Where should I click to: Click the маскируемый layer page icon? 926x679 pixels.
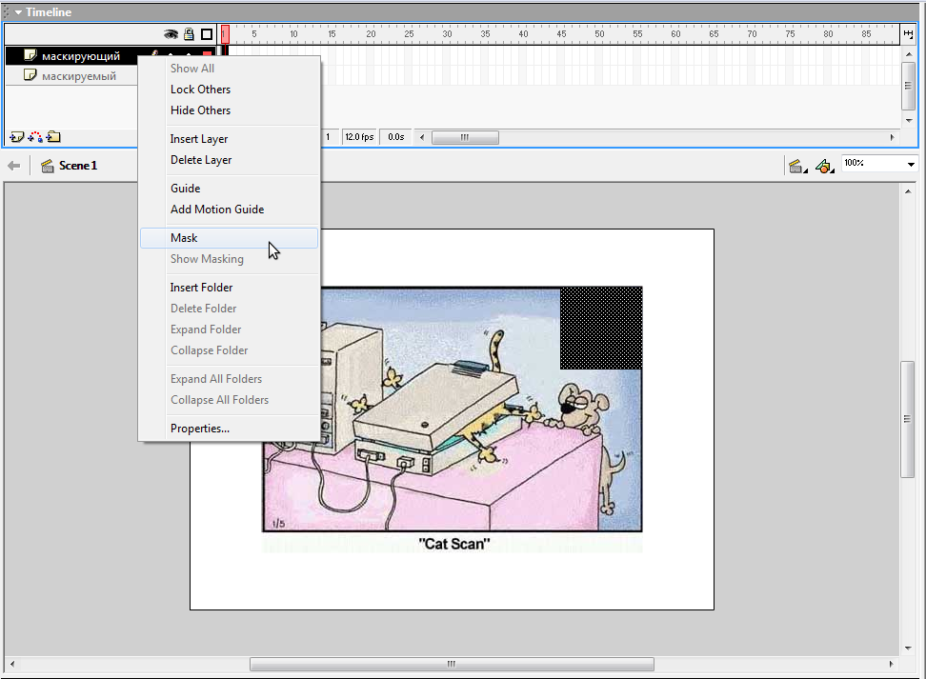pyautogui.click(x=30, y=75)
